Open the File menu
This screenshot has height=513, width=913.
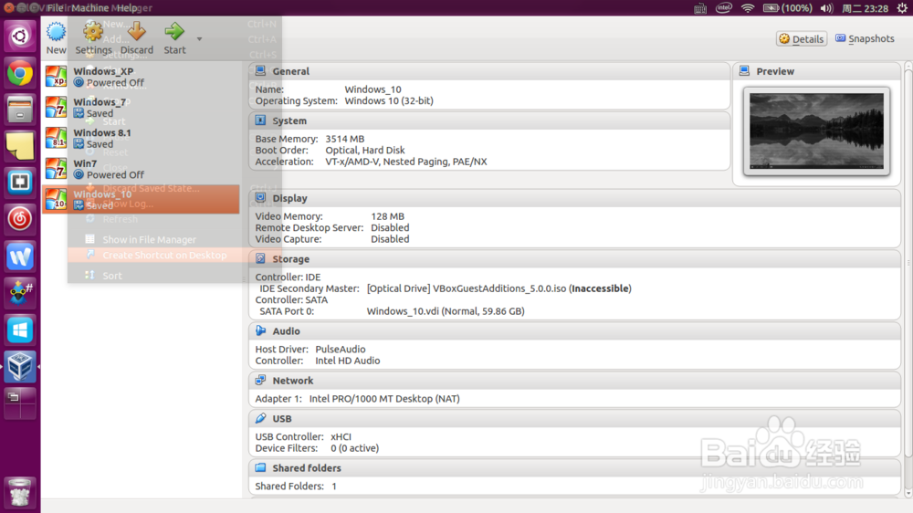55,7
